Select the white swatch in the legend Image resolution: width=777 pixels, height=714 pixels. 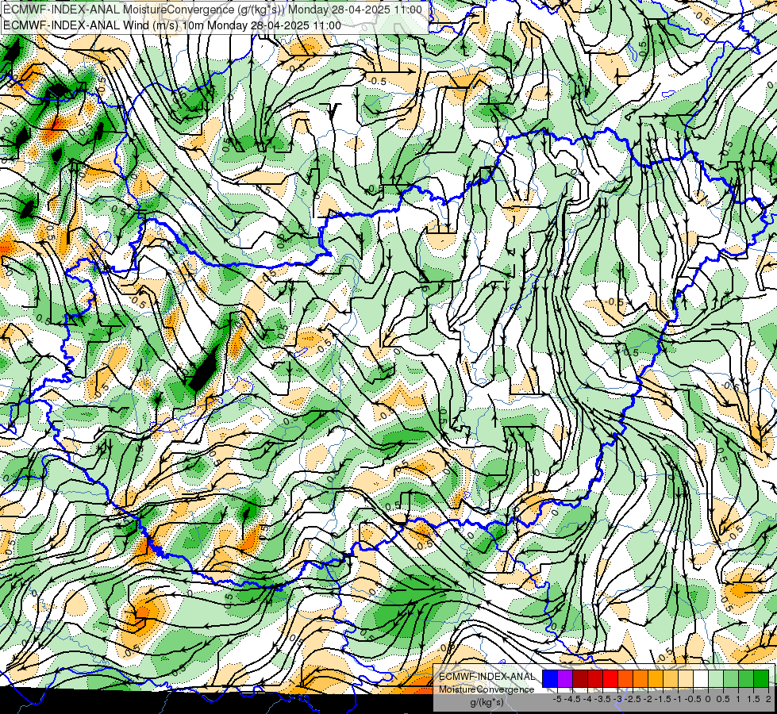pyautogui.click(x=701, y=679)
